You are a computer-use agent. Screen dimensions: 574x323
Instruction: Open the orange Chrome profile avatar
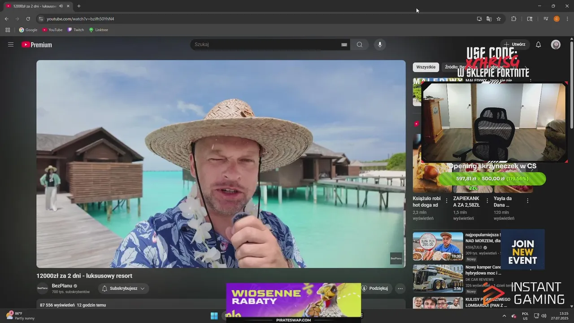pyautogui.click(x=557, y=19)
